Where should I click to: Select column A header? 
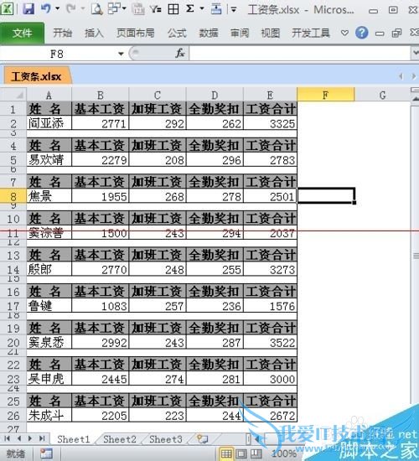tap(49, 96)
